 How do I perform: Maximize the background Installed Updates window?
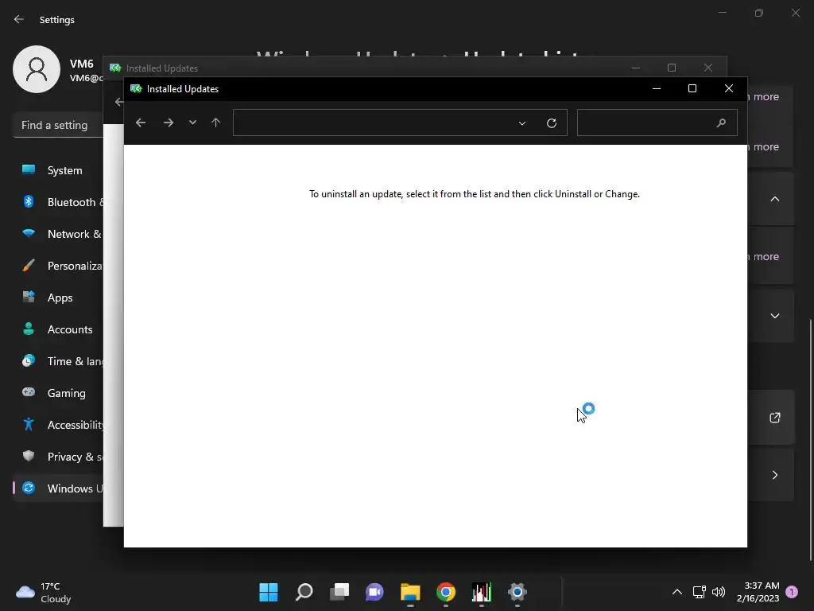[672, 68]
